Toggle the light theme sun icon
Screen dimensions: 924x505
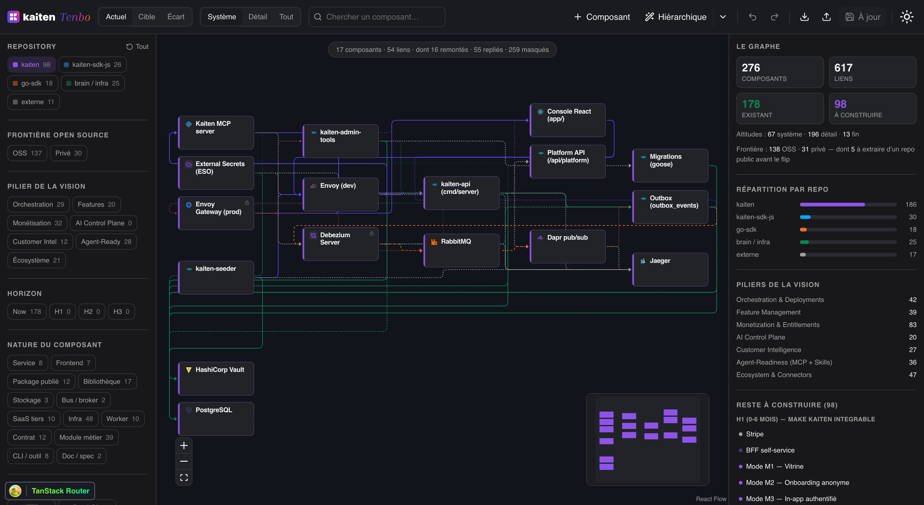pos(907,17)
